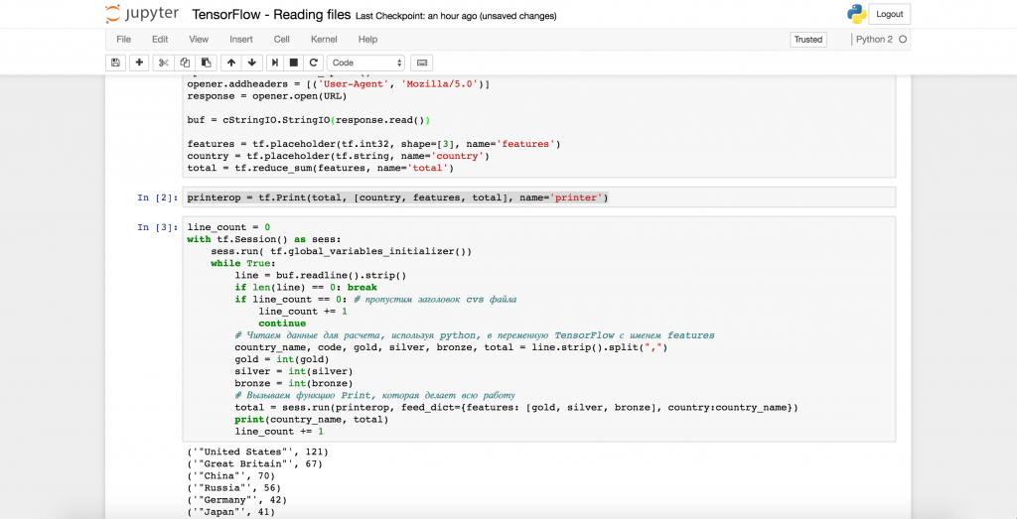Expand the Cell menu
Image resolution: width=1017 pixels, height=519 pixels.
281,40
